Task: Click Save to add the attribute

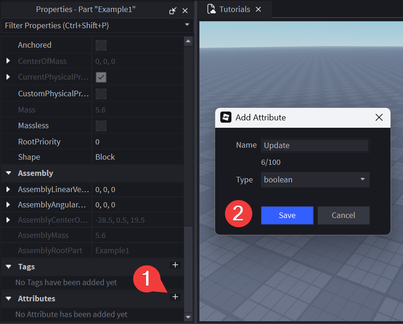Action: [x=287, y=215]
